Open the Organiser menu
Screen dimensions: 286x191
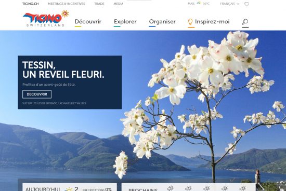pos(162,21)
